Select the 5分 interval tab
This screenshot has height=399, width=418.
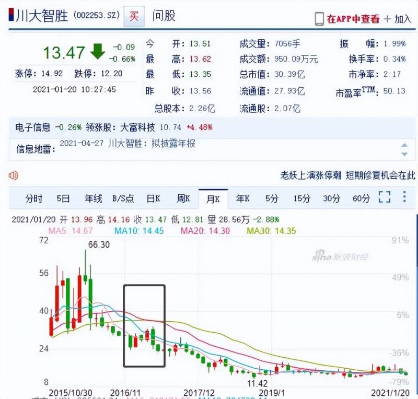(x=272, y=198)
